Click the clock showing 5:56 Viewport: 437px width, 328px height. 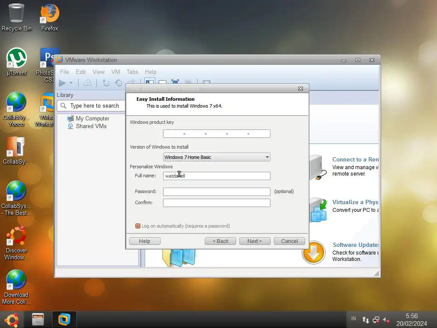412,316
